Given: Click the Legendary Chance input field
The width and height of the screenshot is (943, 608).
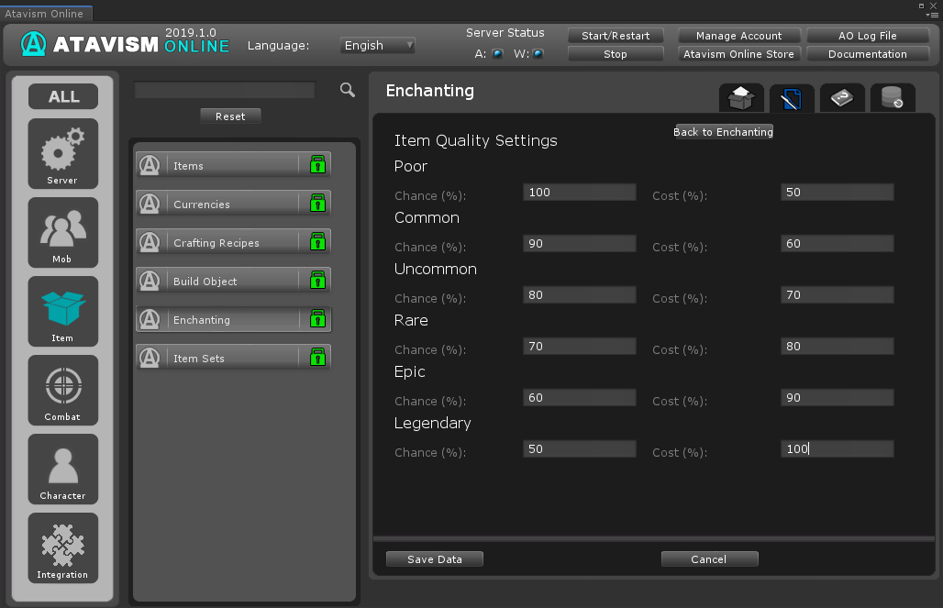Looking at the screenshot, I should (x=579, y=448).
